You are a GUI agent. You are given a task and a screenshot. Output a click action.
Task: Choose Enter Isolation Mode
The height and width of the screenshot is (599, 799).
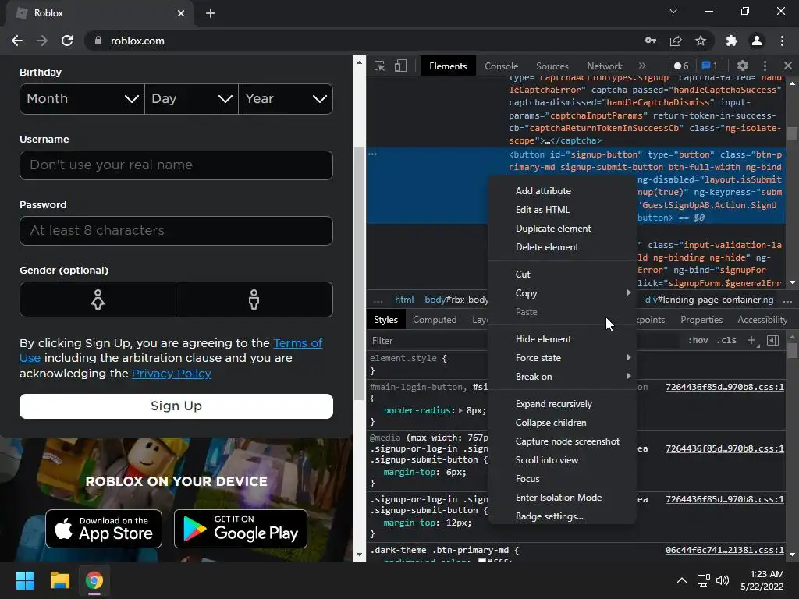[562, 498]
